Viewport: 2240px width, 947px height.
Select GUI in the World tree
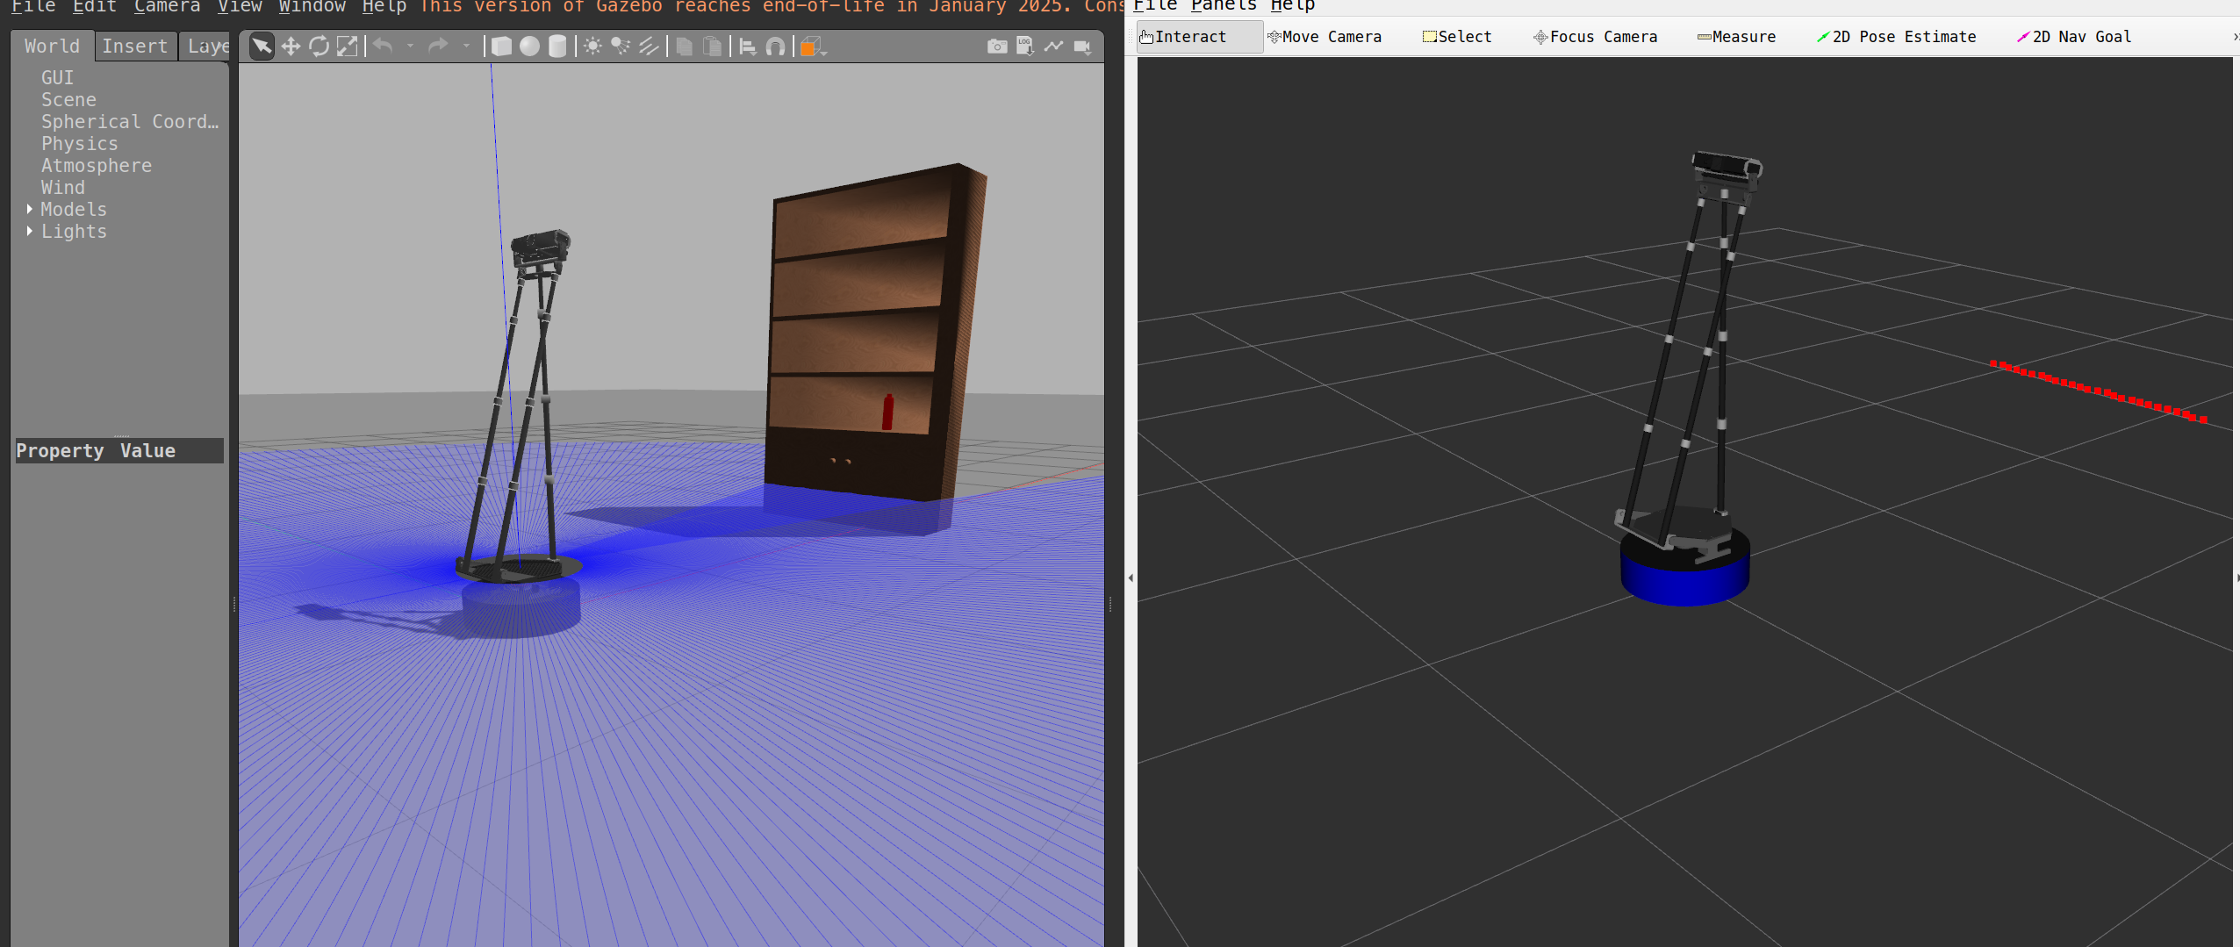pos(57,77)
